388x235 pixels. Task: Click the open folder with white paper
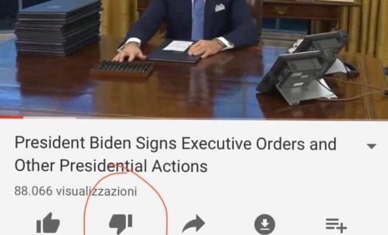[175, 52]
